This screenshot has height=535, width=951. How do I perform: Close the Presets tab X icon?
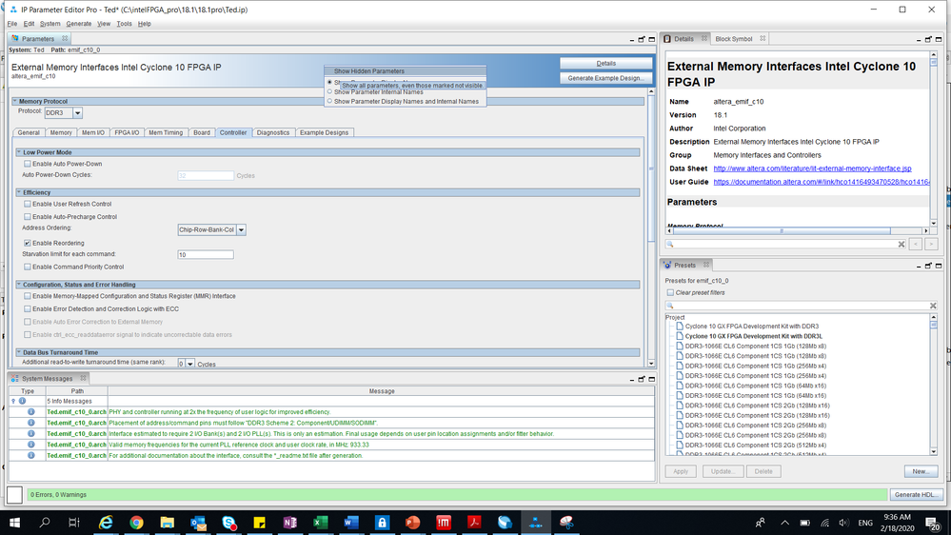[706, 265]
